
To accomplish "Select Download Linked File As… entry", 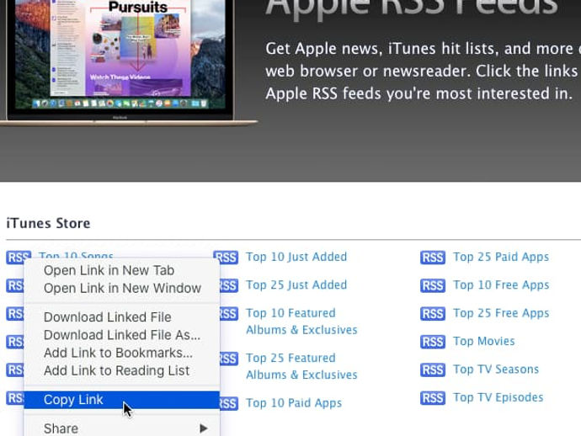I will click(x=122, y=335).
